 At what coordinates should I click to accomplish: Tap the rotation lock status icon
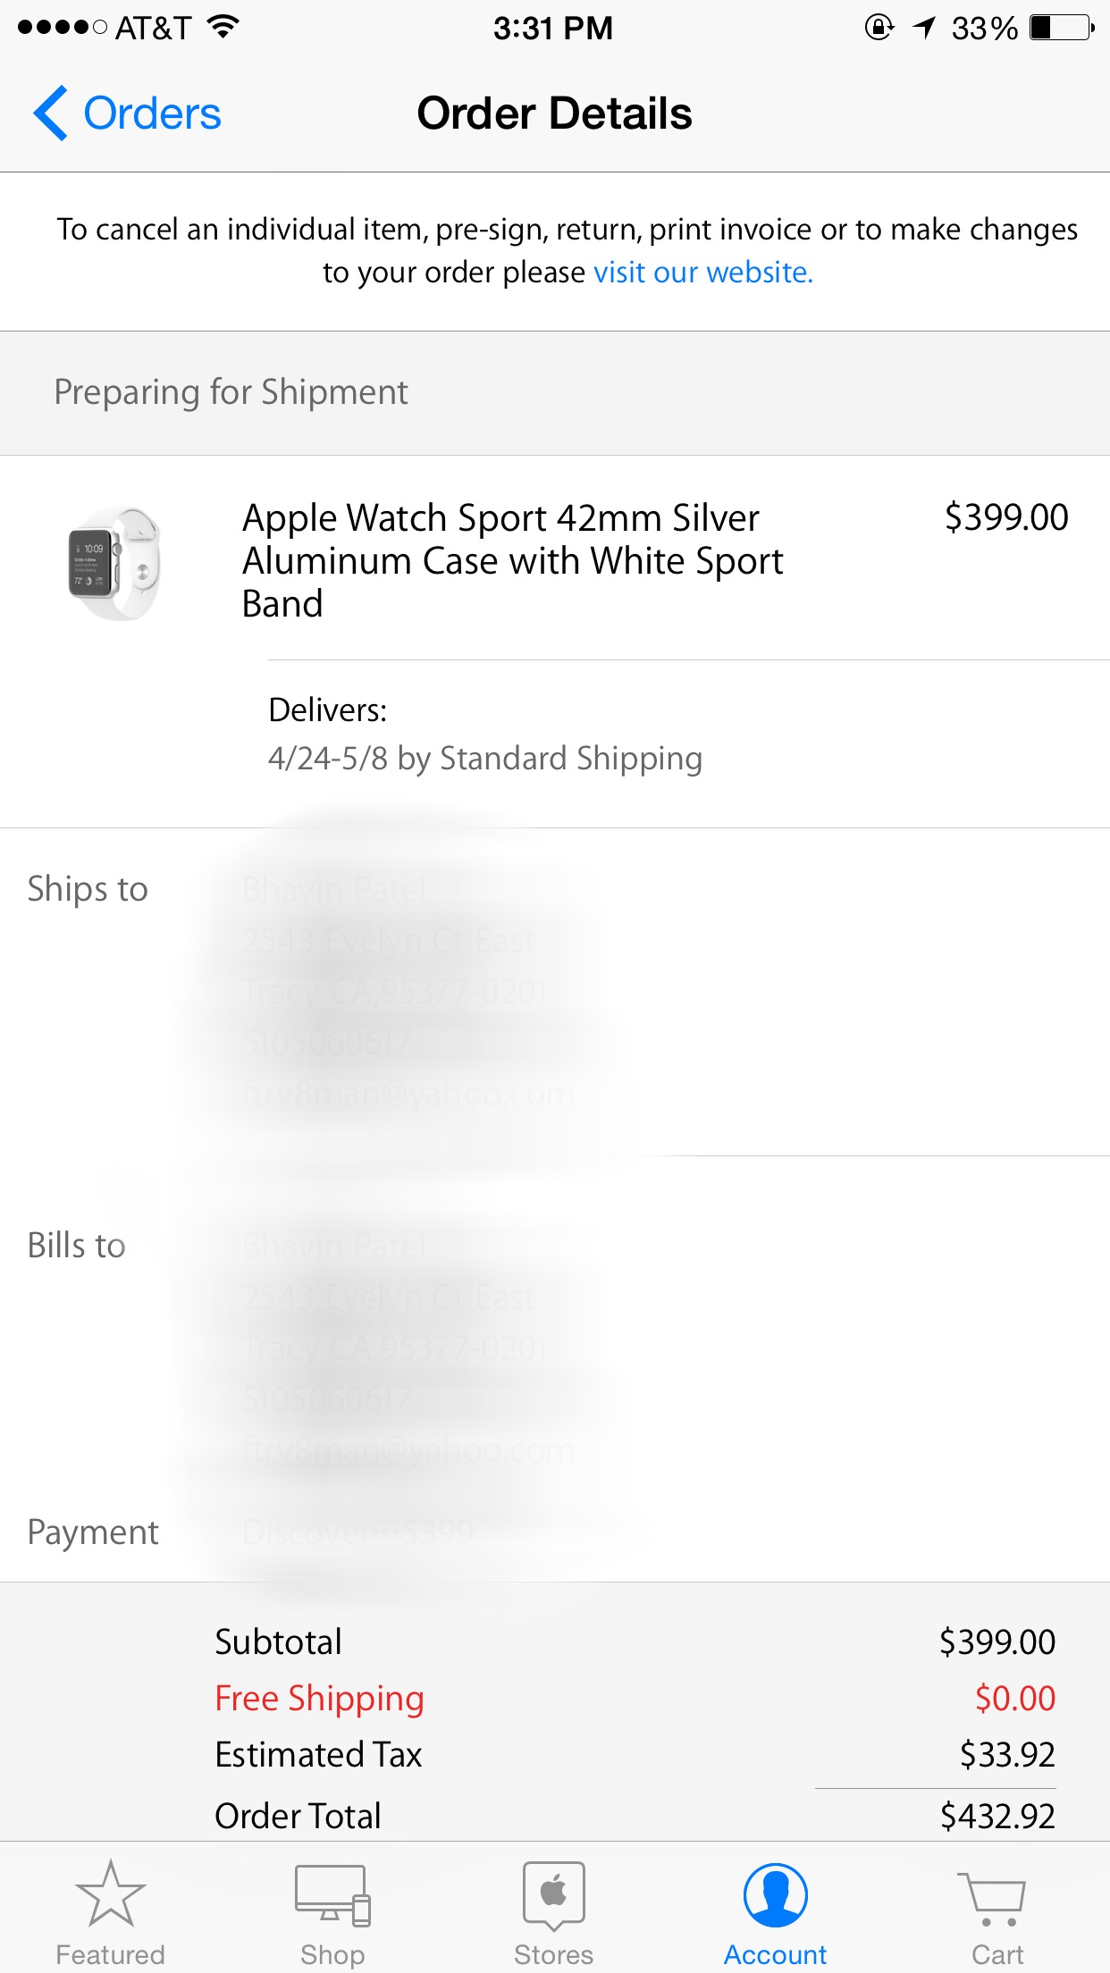tap(879, 28)
